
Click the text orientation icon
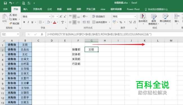[84, 16]
